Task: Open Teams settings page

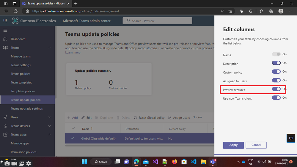Action: tap(21, 65)
